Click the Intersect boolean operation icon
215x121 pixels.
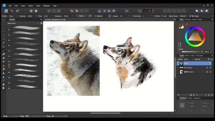click(174, 11)
